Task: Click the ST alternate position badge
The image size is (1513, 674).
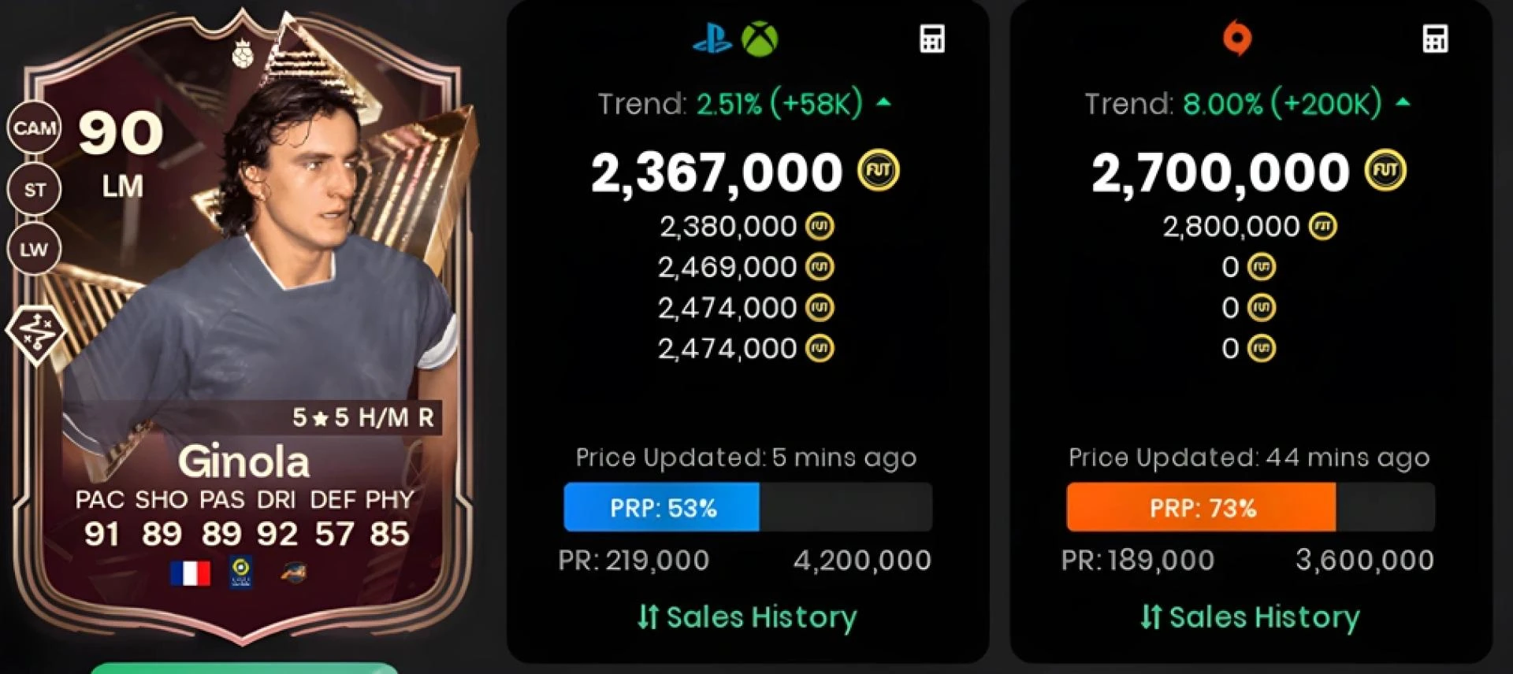Action: coord(35,189)
